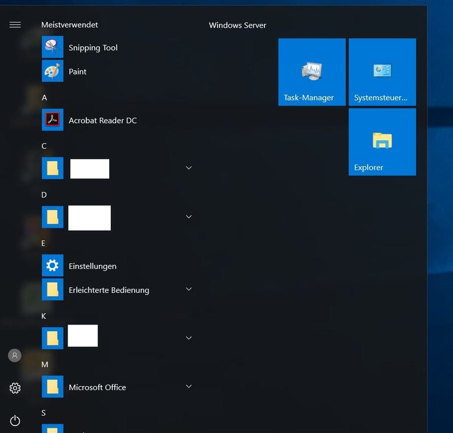453x433 pixels.
Task: Expand the folder chevron under letter C
Action: 188,168
